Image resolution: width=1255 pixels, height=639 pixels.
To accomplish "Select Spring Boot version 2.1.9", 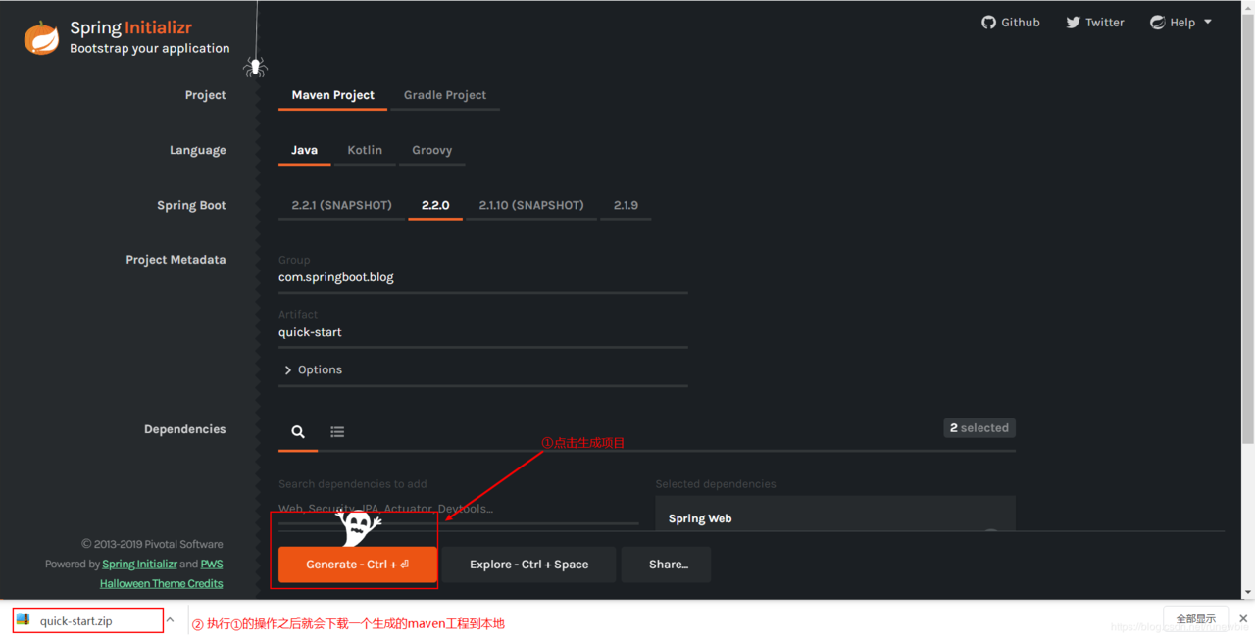I will [x=626, y=205].
